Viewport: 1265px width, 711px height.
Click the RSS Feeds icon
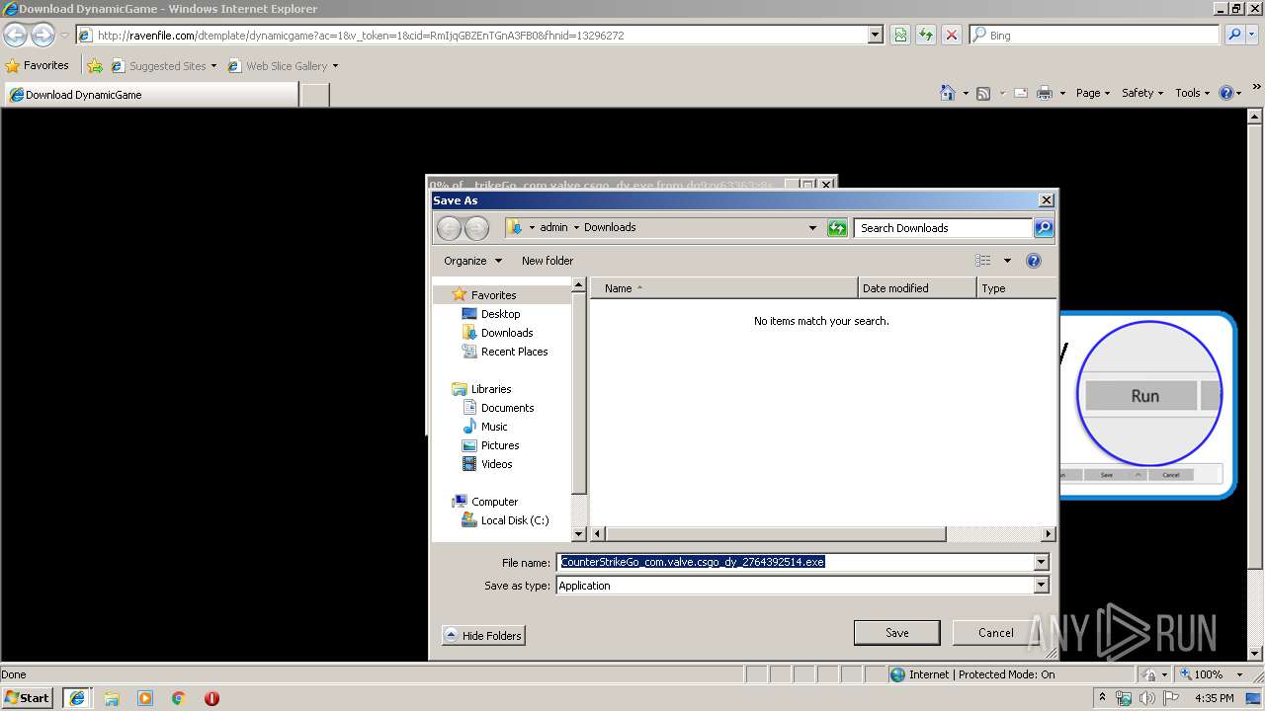pos(982,93)
